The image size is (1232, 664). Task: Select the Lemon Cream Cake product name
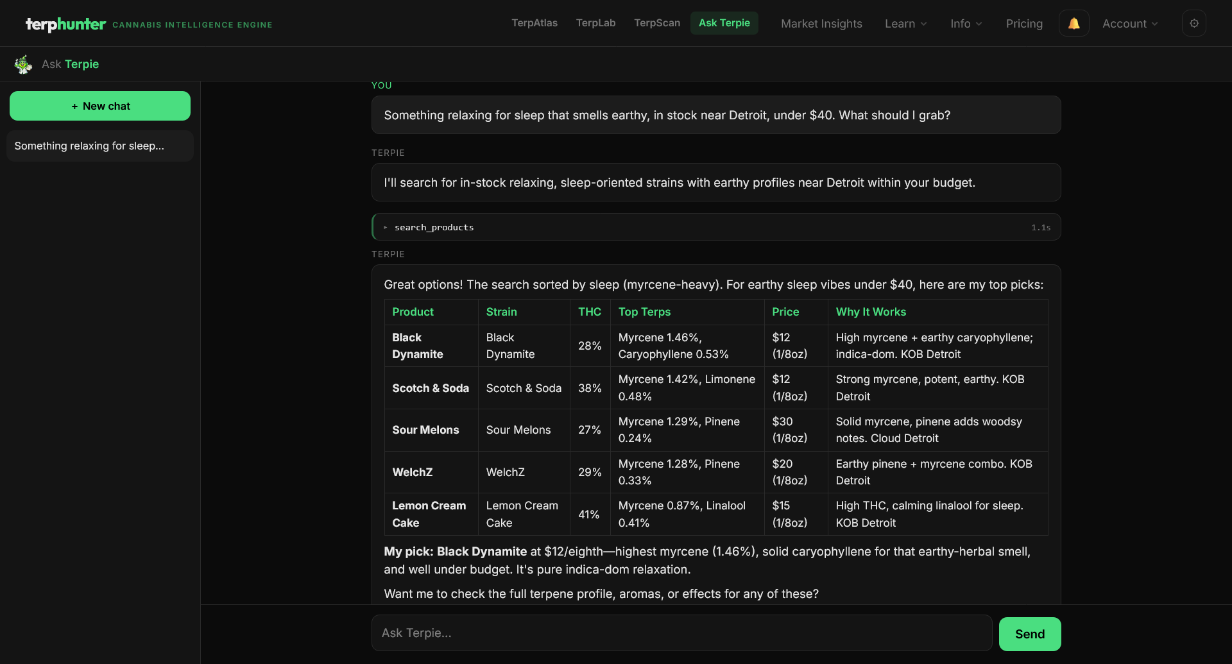(x=429, y=515)
